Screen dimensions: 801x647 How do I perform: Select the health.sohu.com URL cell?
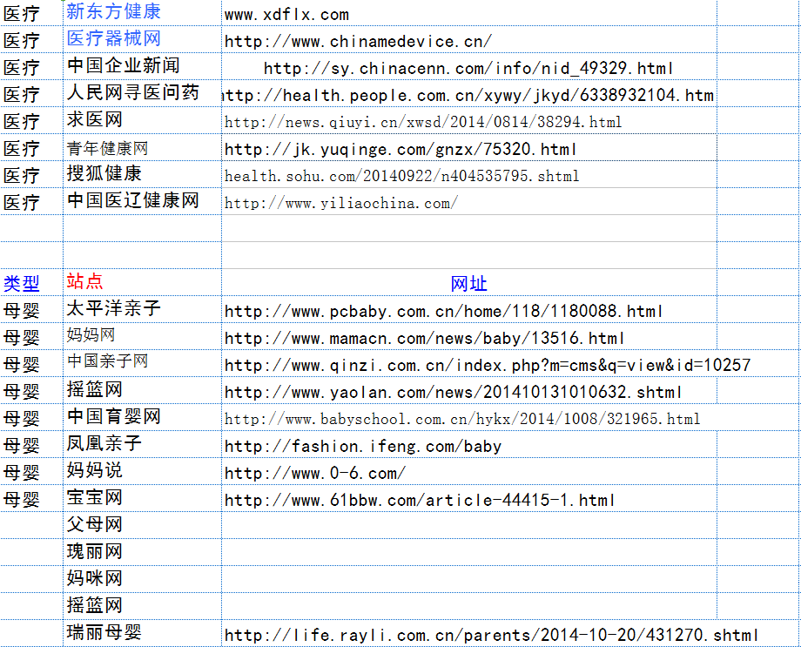click(x=469, y=175)
